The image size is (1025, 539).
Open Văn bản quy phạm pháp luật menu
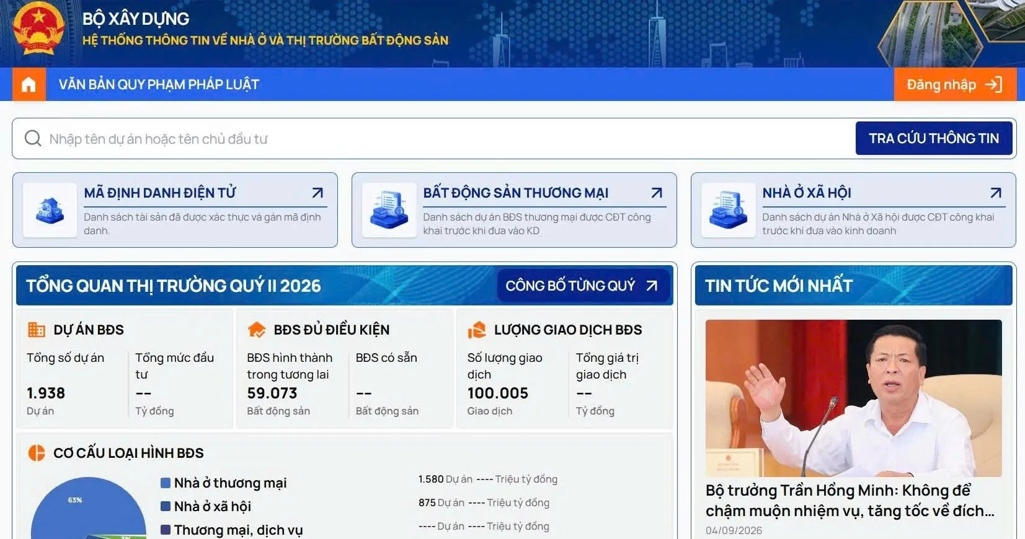click(x=159, y=84)
